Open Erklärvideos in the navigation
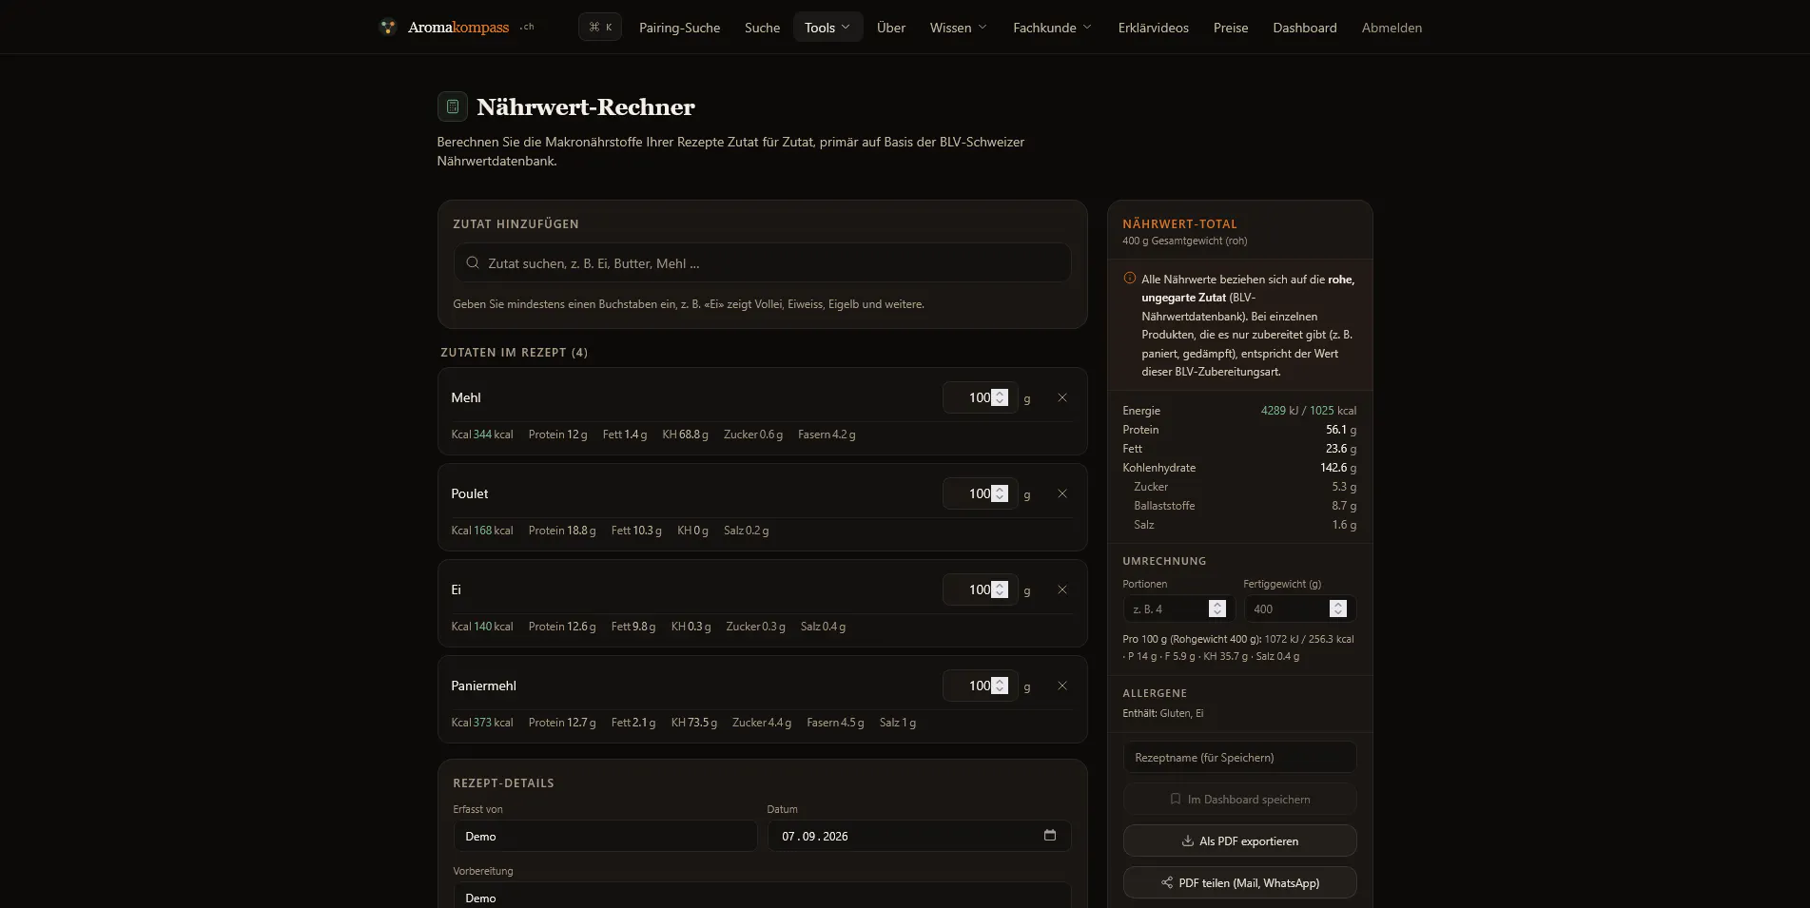 (x=1153, y=27)
